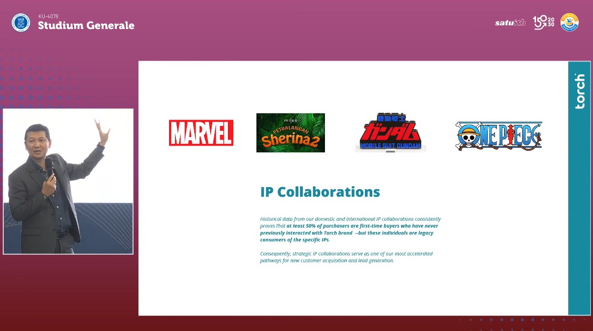Click the IP Collaborations heading
593x331 pixels.
[320, 192]
